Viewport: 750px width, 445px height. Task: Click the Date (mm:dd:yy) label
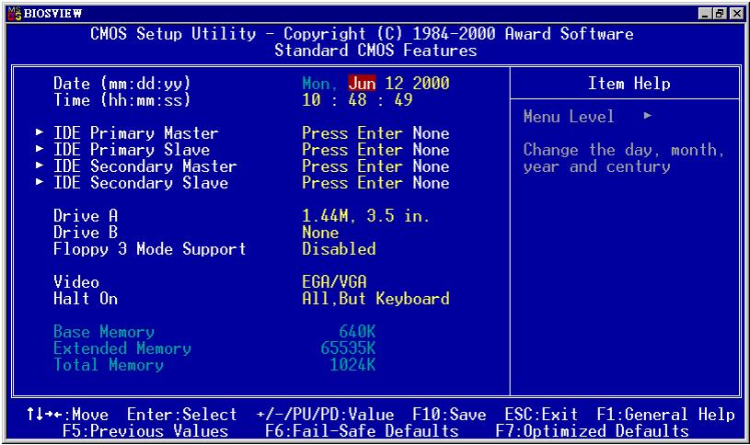pos(122,84)
